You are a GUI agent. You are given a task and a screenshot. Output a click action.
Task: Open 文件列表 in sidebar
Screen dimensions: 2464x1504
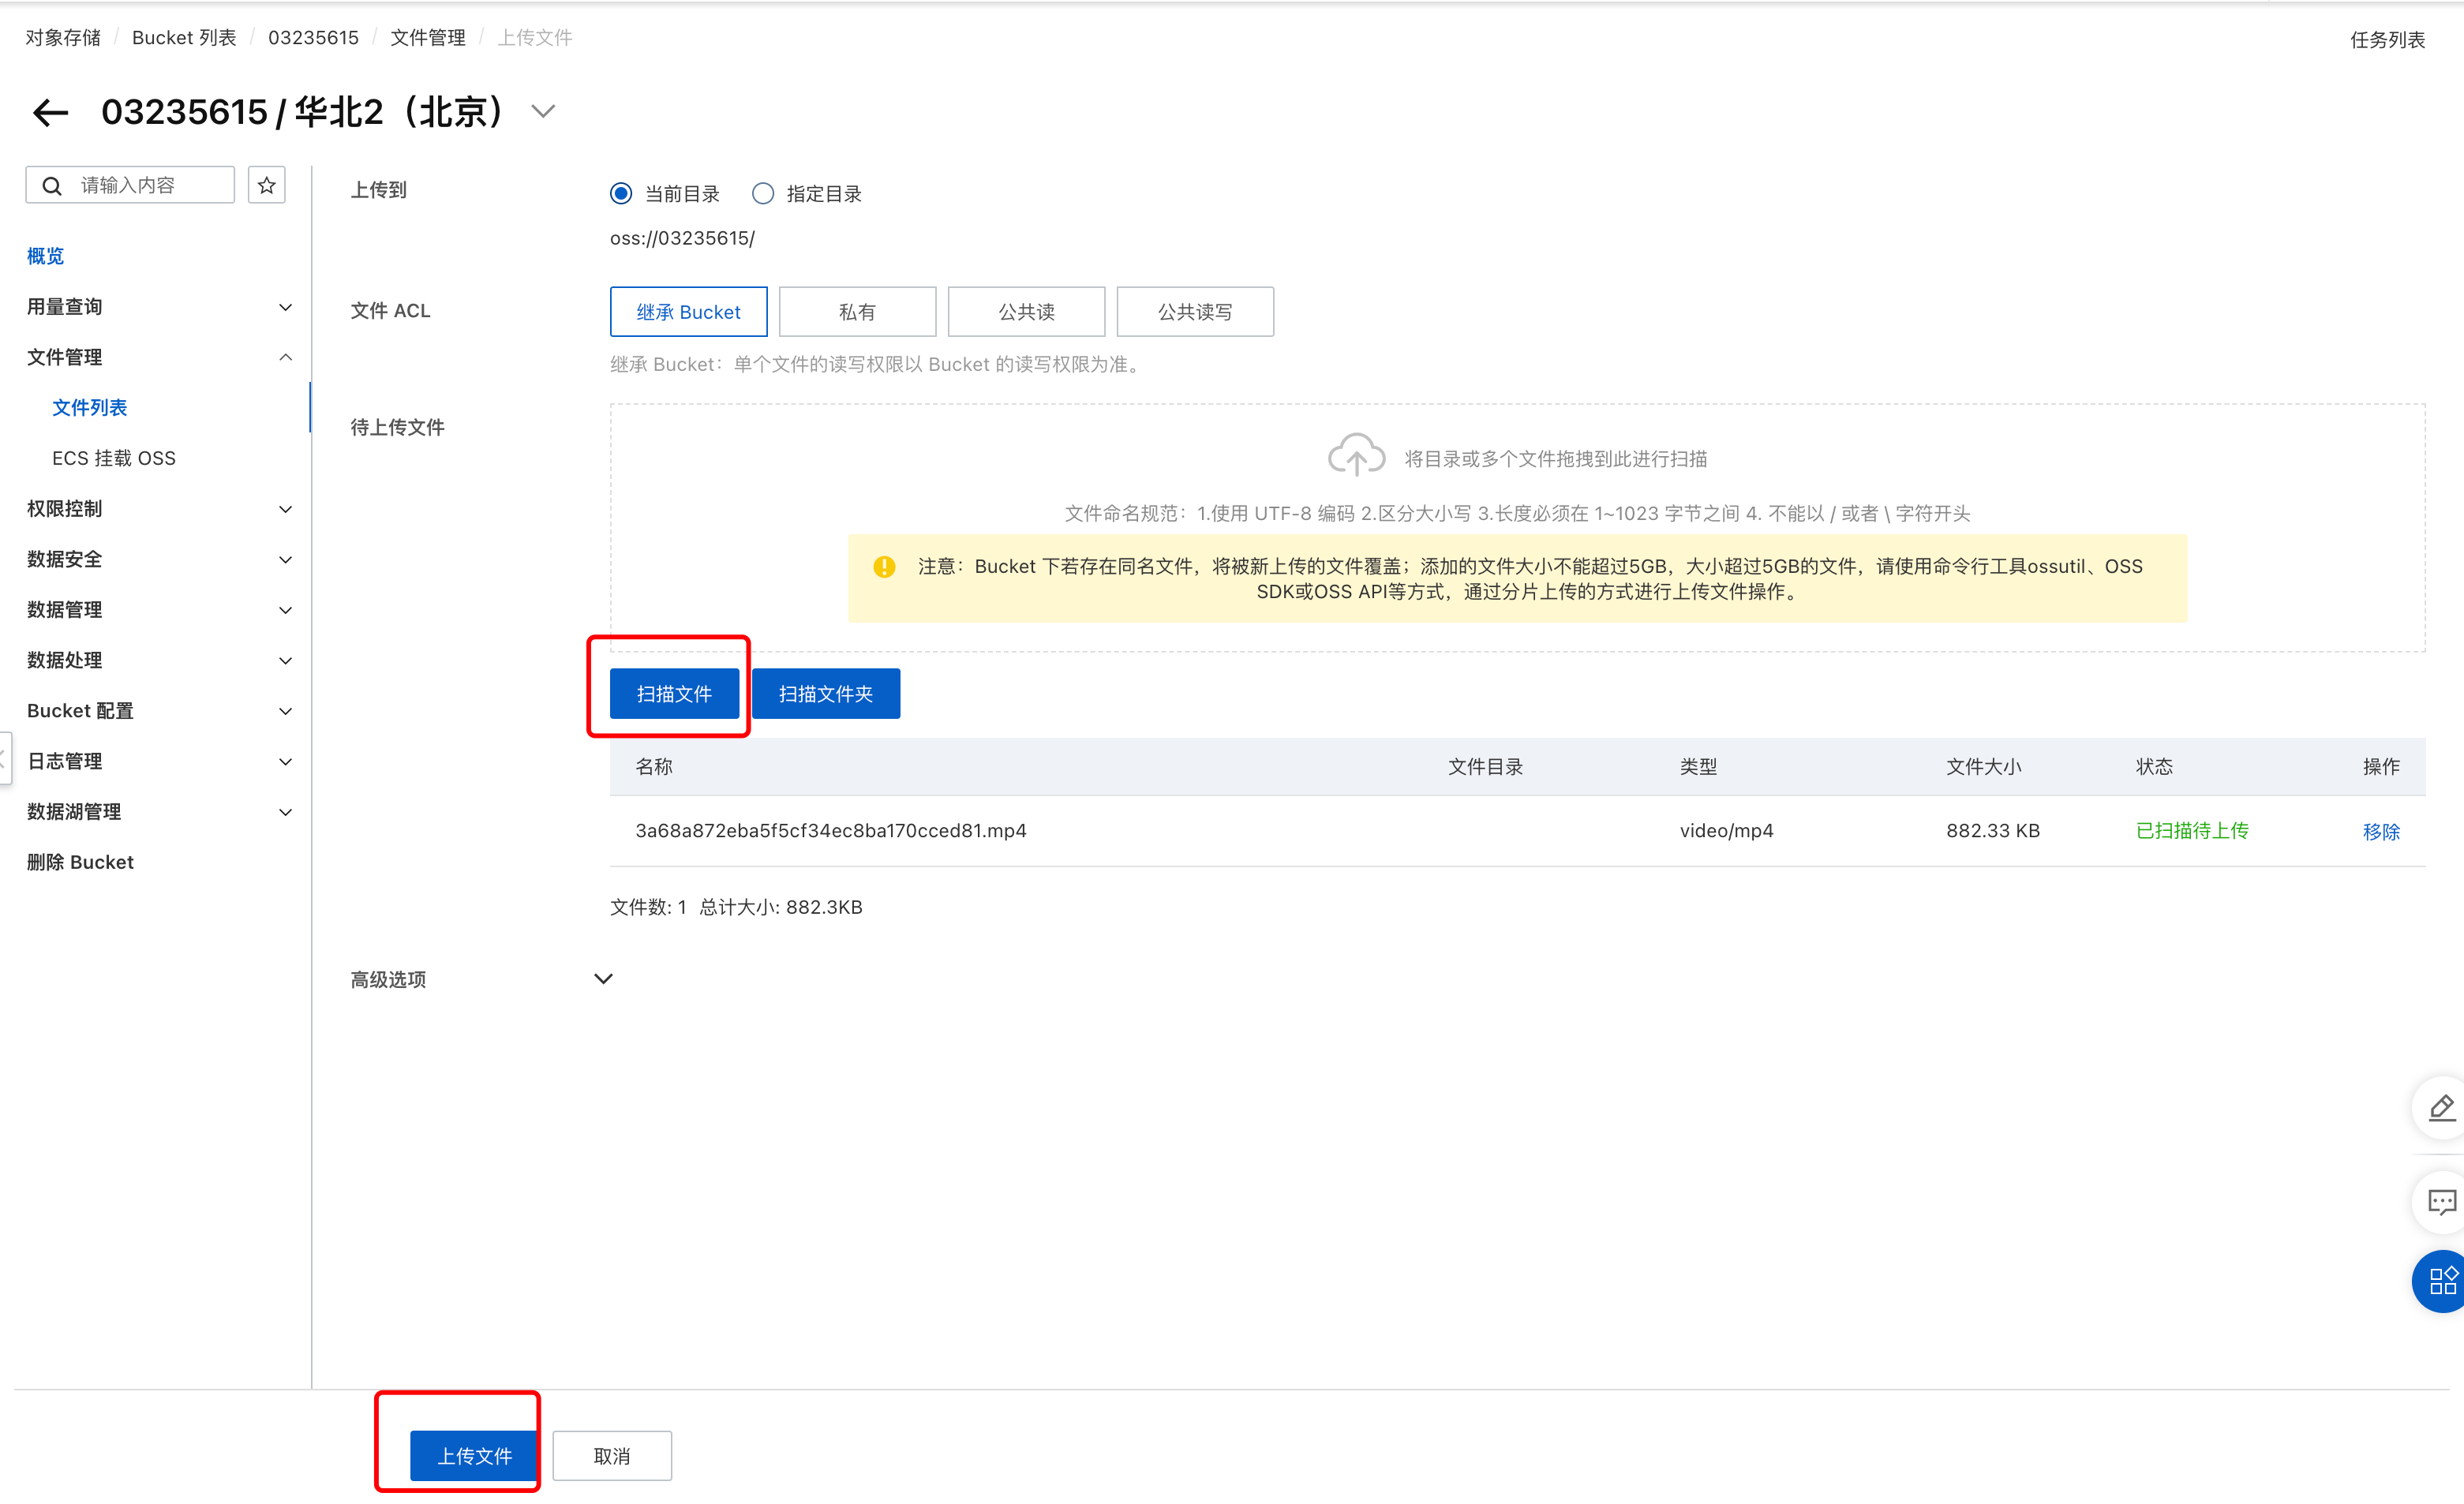[x=90, y=408]
